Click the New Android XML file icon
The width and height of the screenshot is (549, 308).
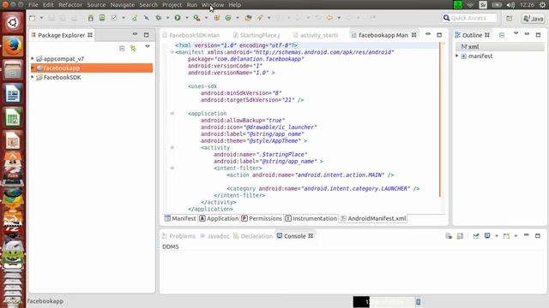click(135, 18)
